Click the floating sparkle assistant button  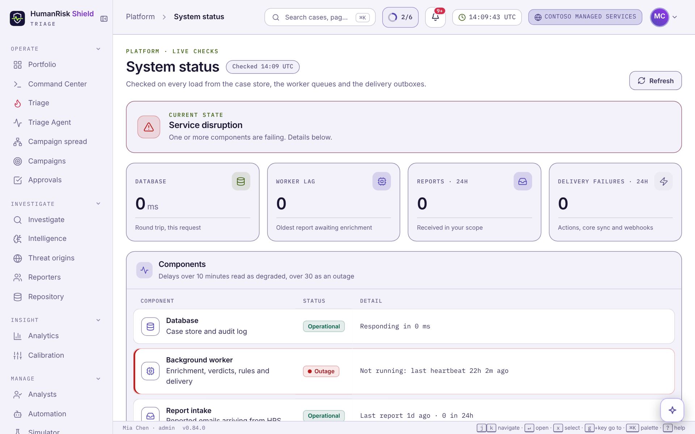click(672, 410)
